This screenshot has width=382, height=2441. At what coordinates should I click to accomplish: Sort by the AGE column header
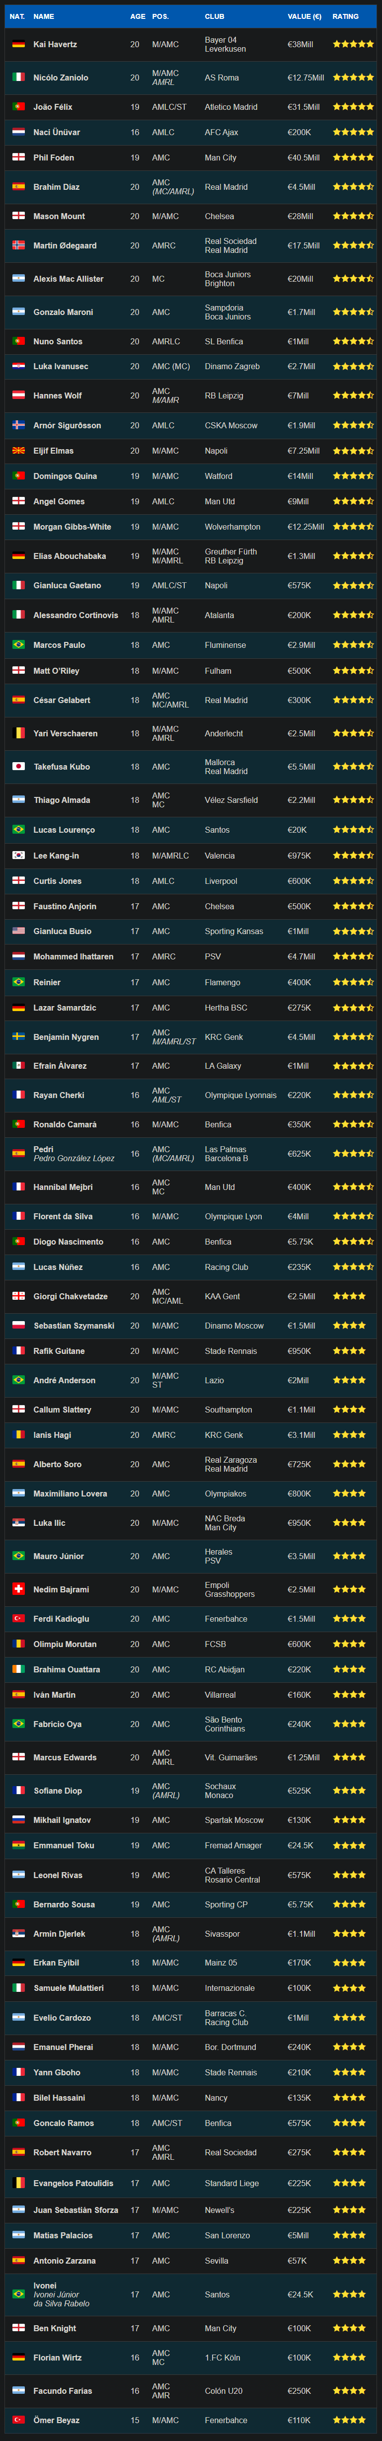(138, 16)
